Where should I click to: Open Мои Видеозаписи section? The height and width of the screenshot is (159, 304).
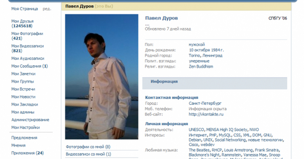27,46
